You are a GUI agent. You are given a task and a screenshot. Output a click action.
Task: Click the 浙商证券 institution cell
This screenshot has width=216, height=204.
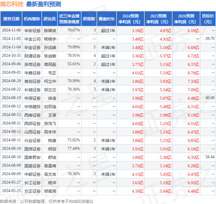coord(32,64)
